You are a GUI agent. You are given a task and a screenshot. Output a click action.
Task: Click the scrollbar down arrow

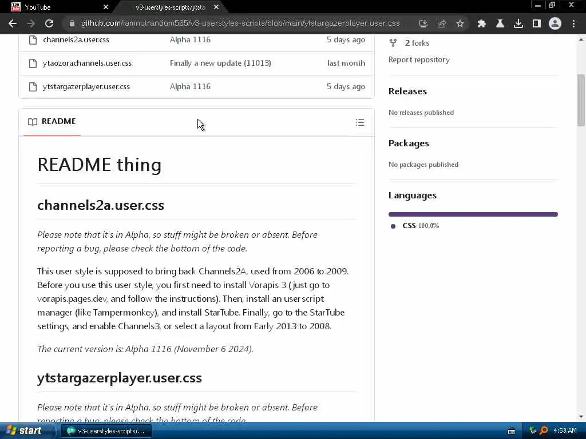[x=581, y=417]
